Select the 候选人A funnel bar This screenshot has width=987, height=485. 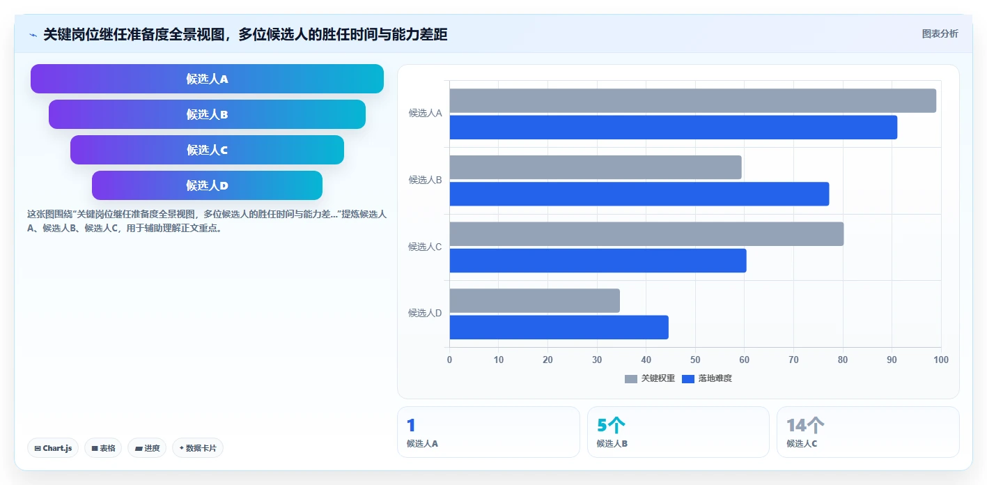tap(207, 79)
